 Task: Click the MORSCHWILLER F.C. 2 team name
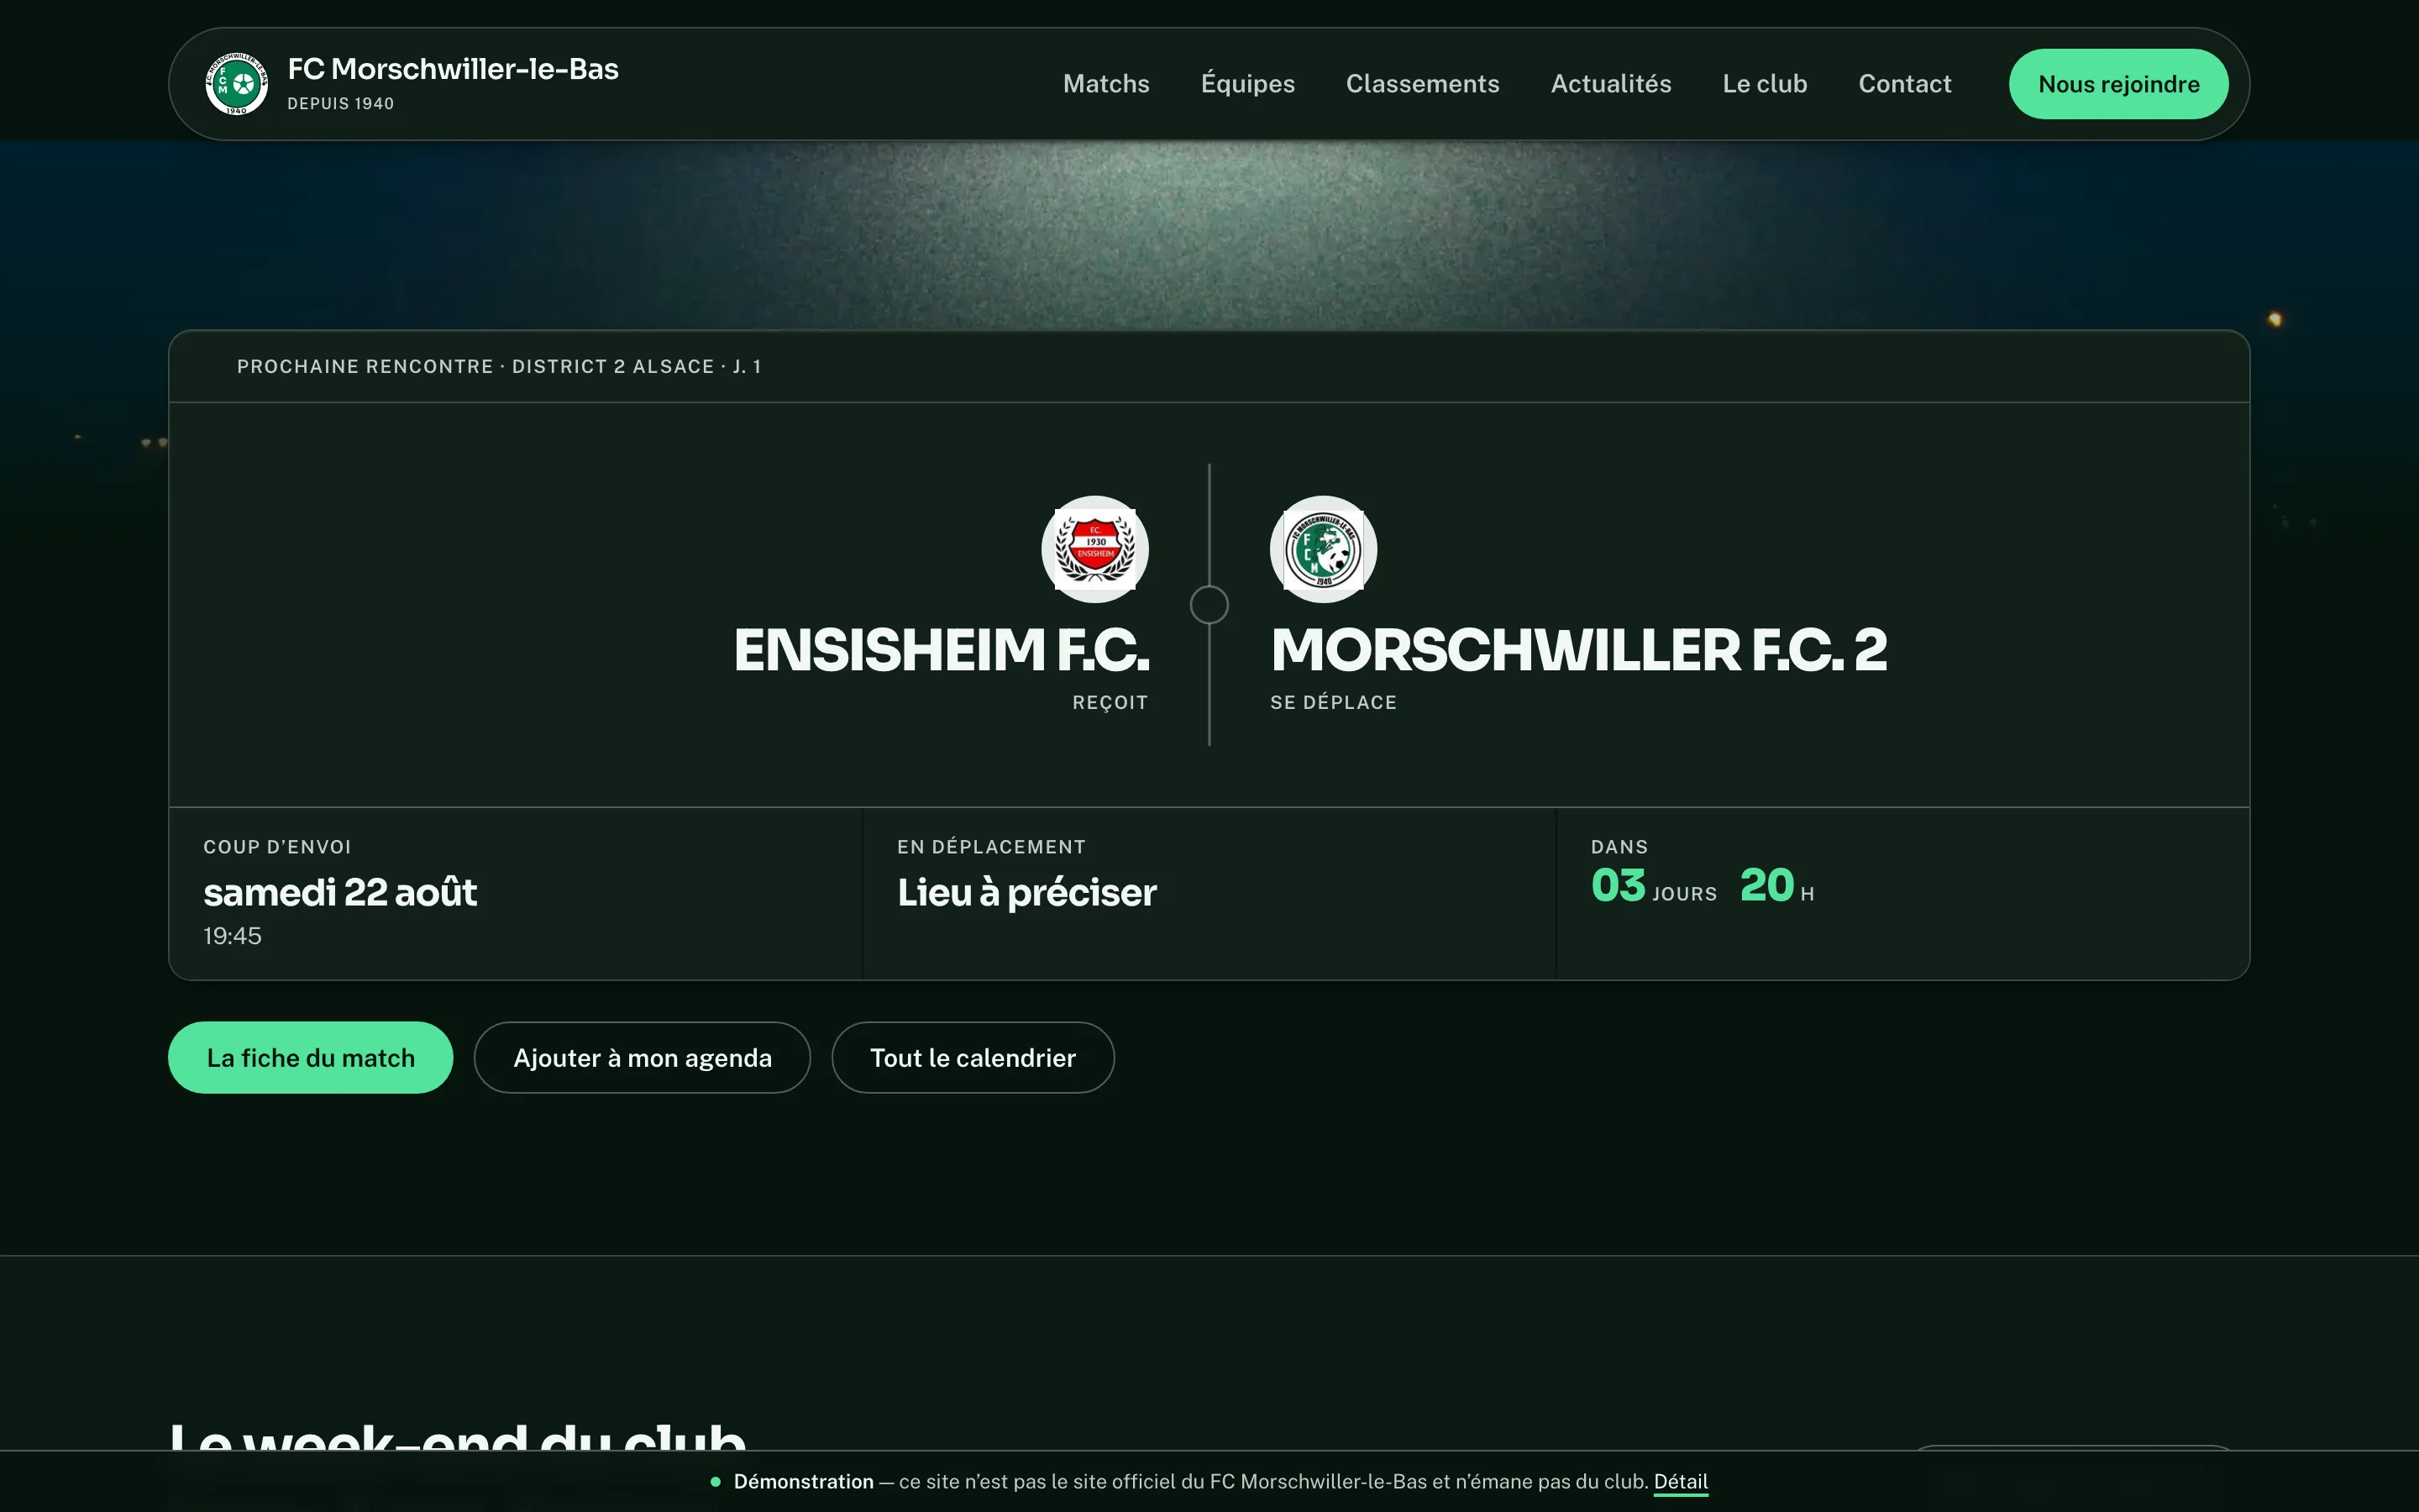tap(1578, 650)
